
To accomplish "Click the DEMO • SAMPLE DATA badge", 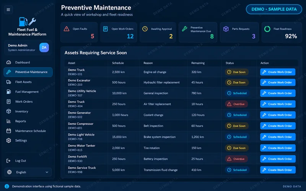I will click(x=274, y=9).
